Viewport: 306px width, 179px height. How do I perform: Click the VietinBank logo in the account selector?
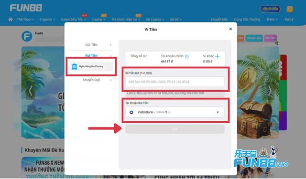click(131, 112)
